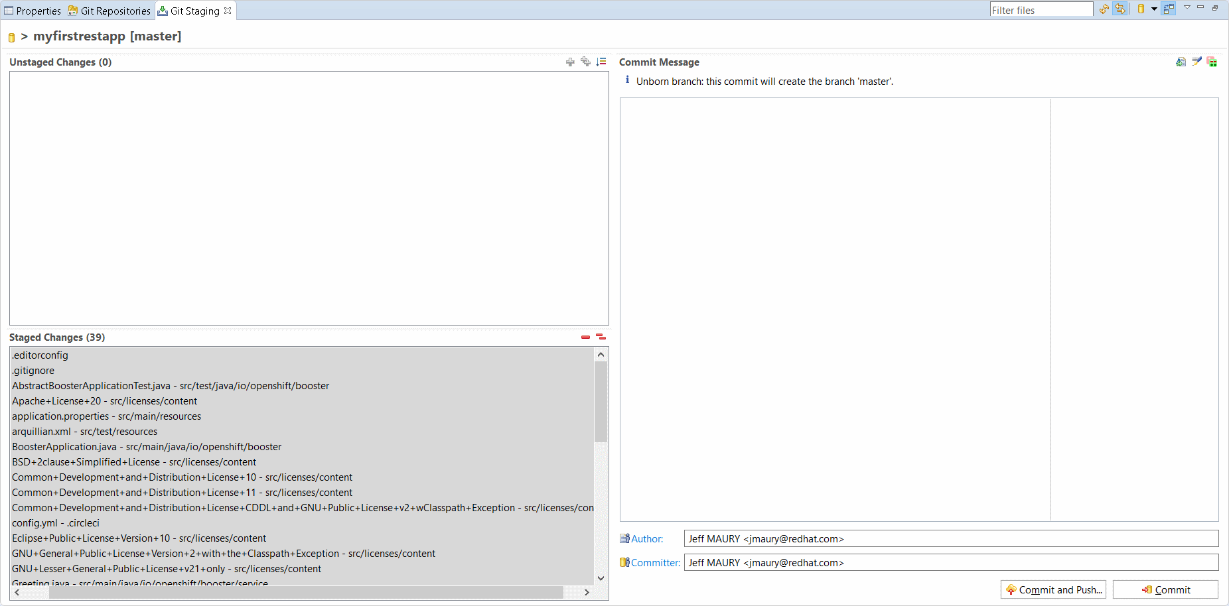Select arquillian.xml staged entry
The height and width of the screenshot is (606, 1229).
(302, 432)
